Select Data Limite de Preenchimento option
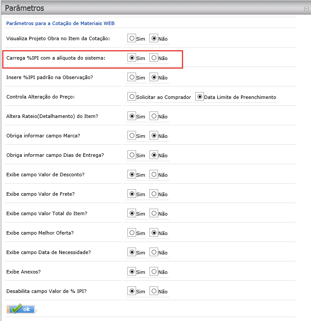311x321 pixels. pos(200,97)
